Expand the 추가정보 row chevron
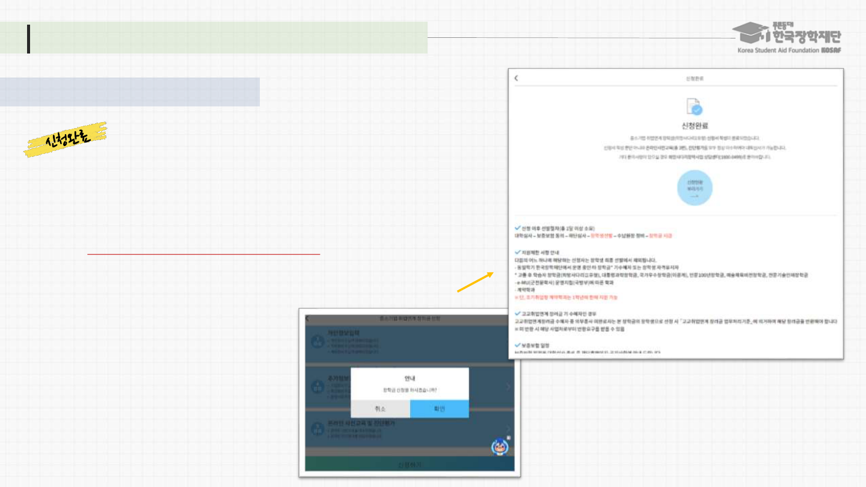Image resolution: width=866 pixels, height=487 pixels. pyautogui.click(x=508, y=387)
